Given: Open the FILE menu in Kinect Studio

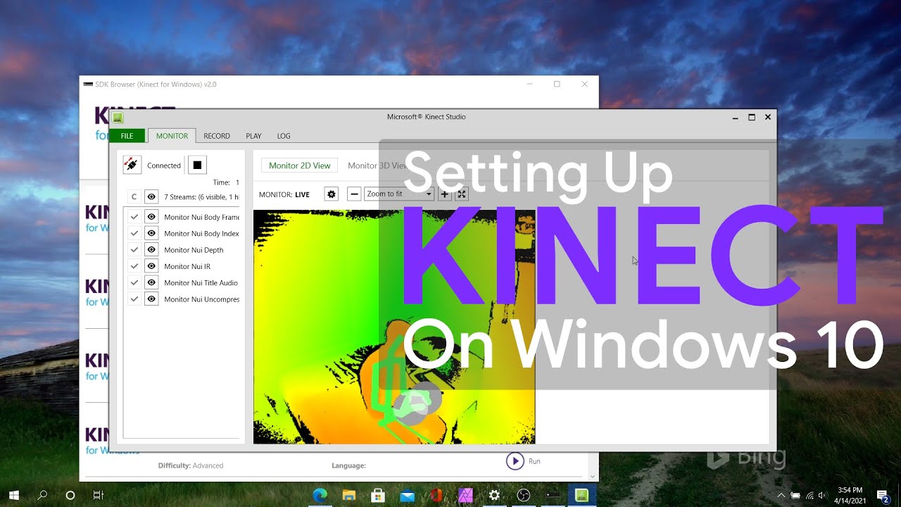Looking at the screenshot, I should coord(127,136).
